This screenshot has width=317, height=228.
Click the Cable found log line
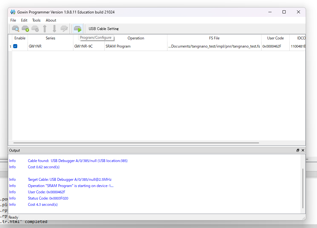[x=78, y=161]
